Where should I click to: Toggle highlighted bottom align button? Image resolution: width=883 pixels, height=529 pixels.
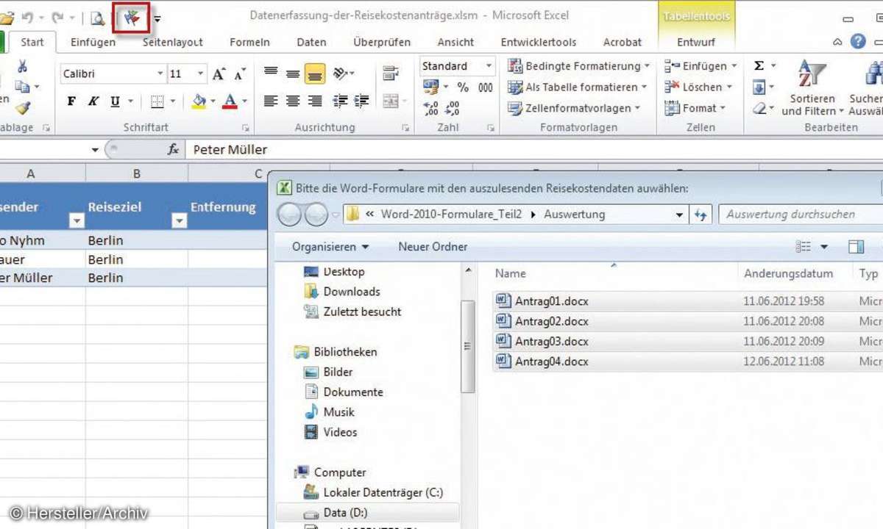pos(315,73)
